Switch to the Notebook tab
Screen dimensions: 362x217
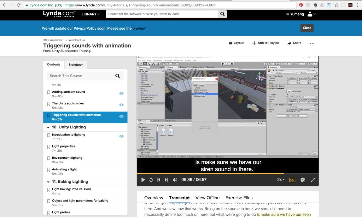tap(76, 65)
